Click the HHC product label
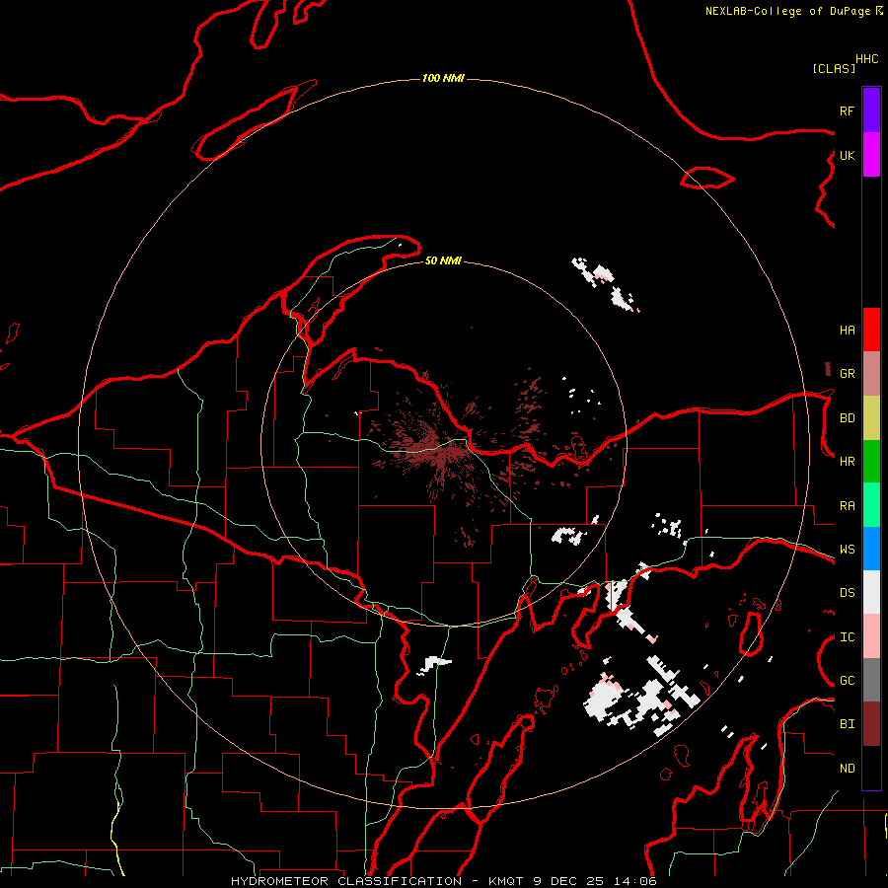 (866, 59)
